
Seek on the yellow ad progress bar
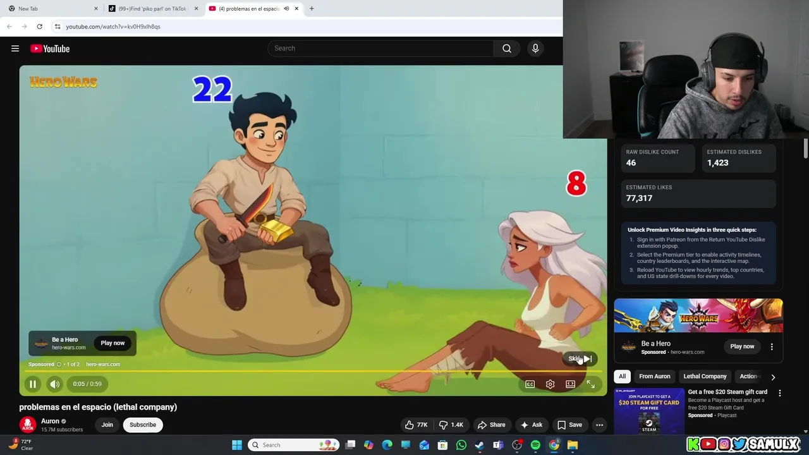[313, 372]
